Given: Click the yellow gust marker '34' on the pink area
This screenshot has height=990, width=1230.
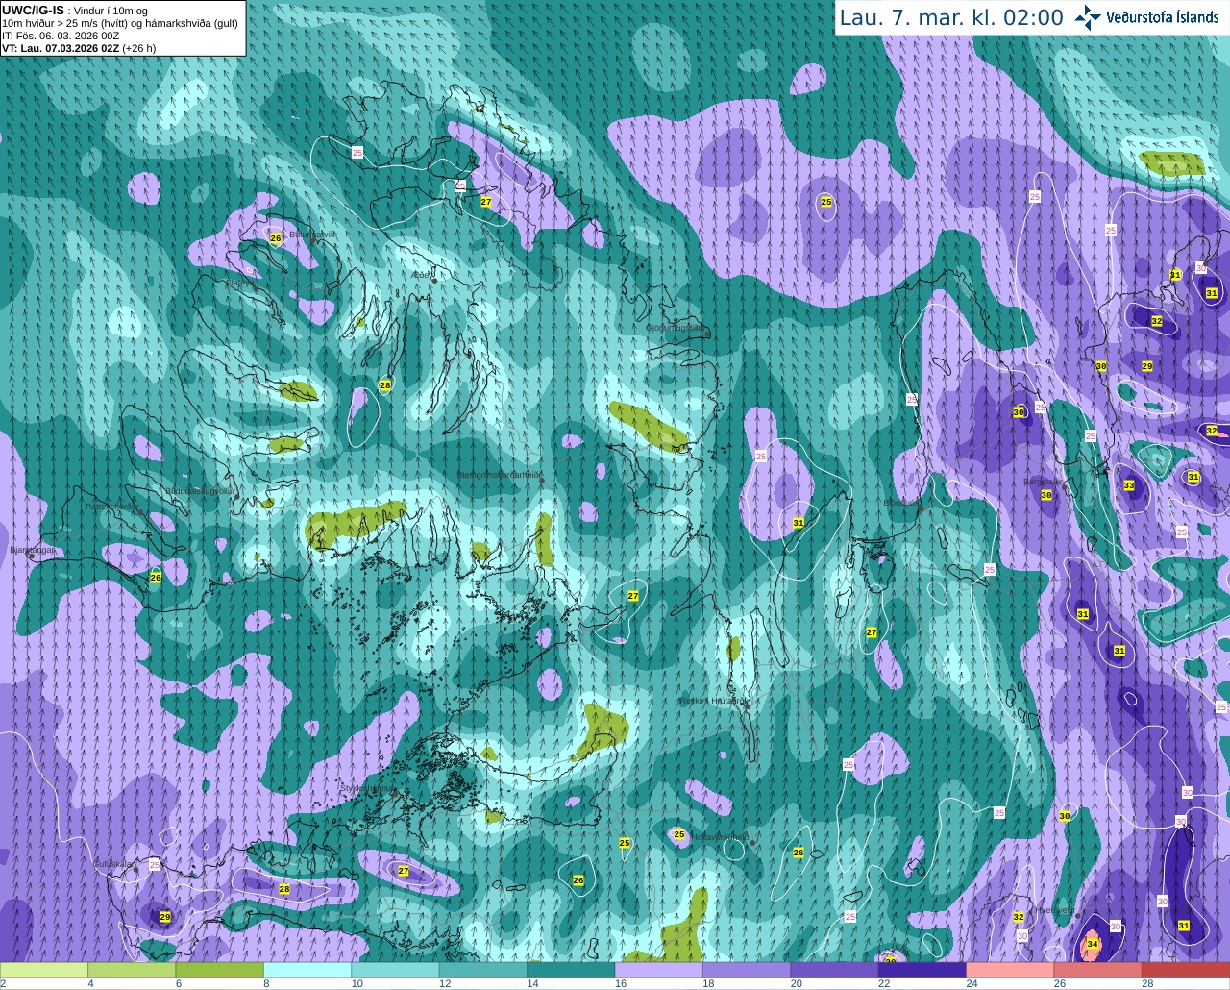Looking at the screenshot, I should [1093, 945].
